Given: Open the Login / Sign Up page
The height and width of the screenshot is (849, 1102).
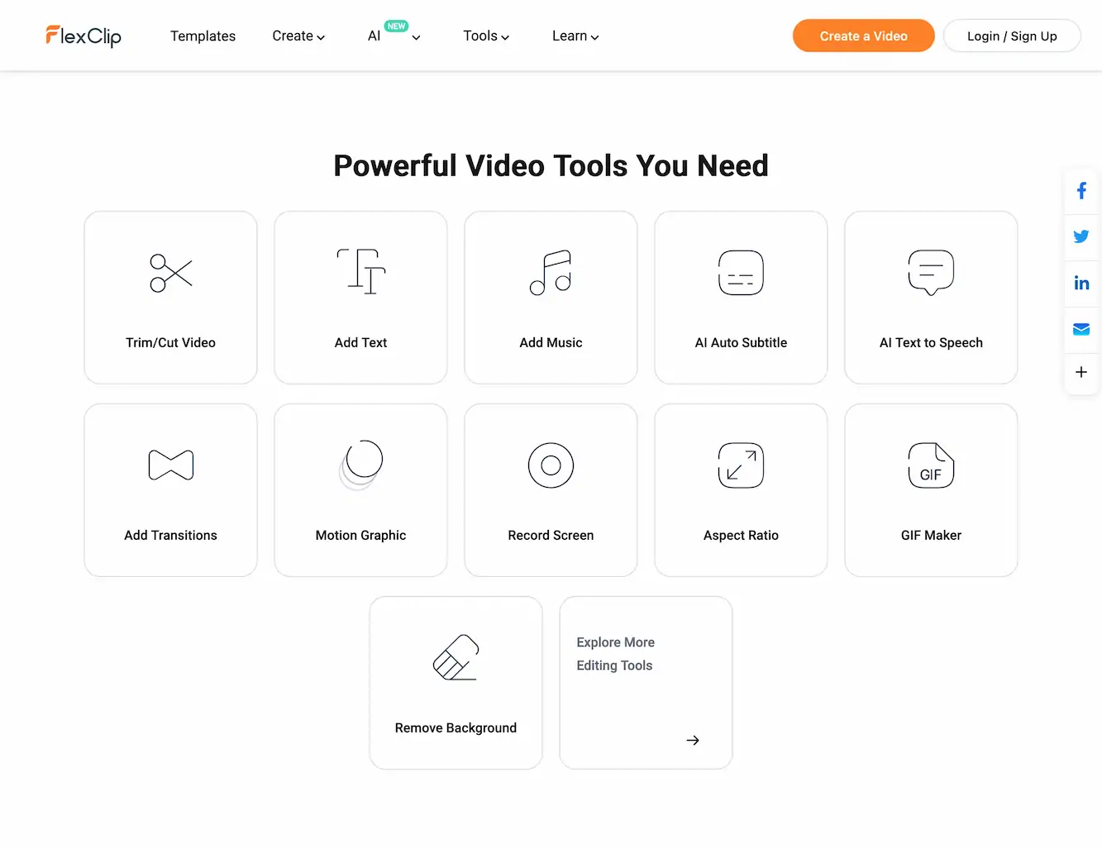Looking at the screenshot, I should (x=1012, y=36).
